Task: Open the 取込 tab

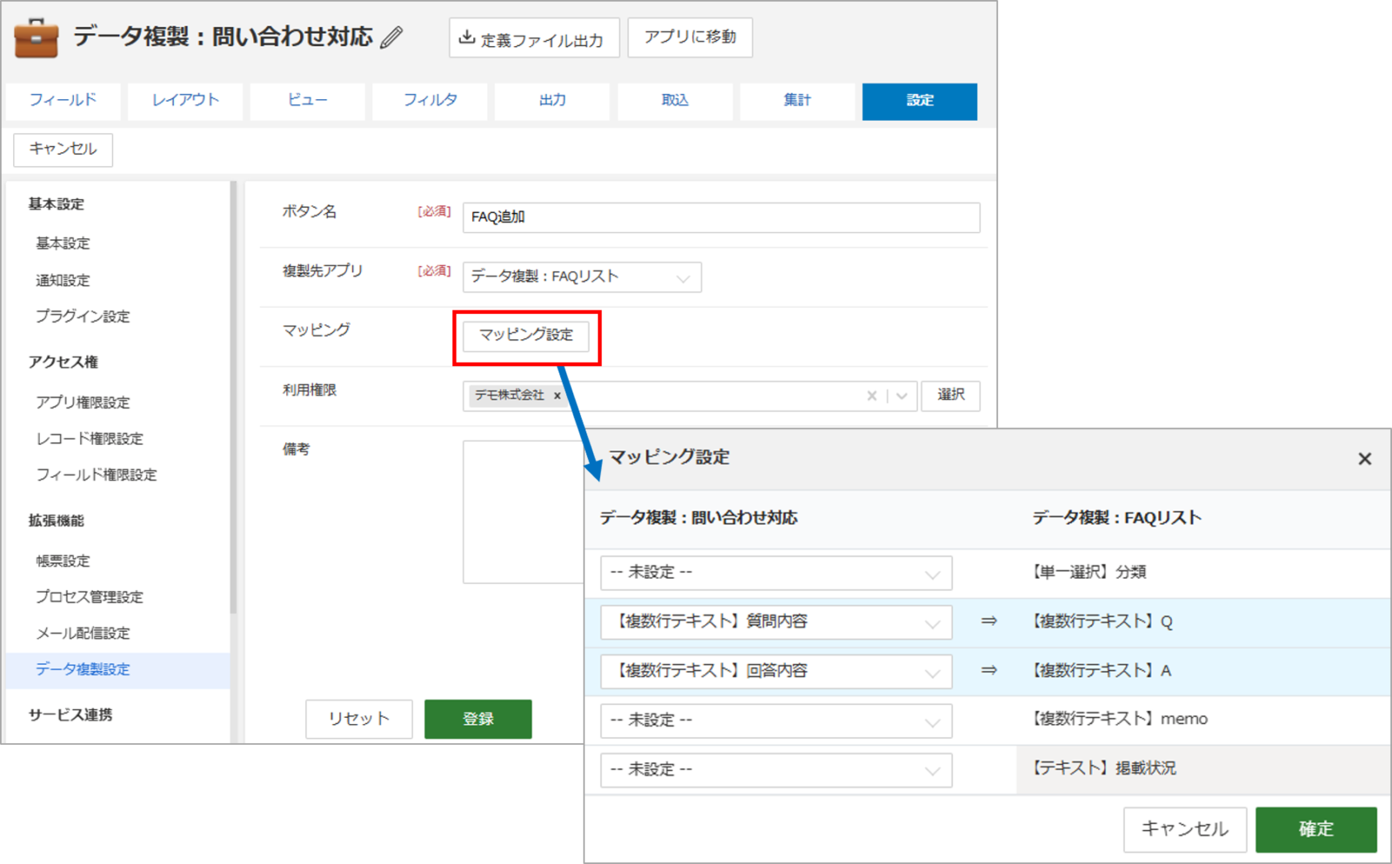Action: click(675, 101)
